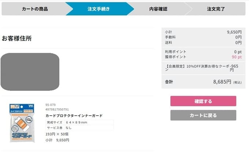This screenshot has height=154, width=249.
Task: Click the gray masked address block
Action: (x=30, y=72)
